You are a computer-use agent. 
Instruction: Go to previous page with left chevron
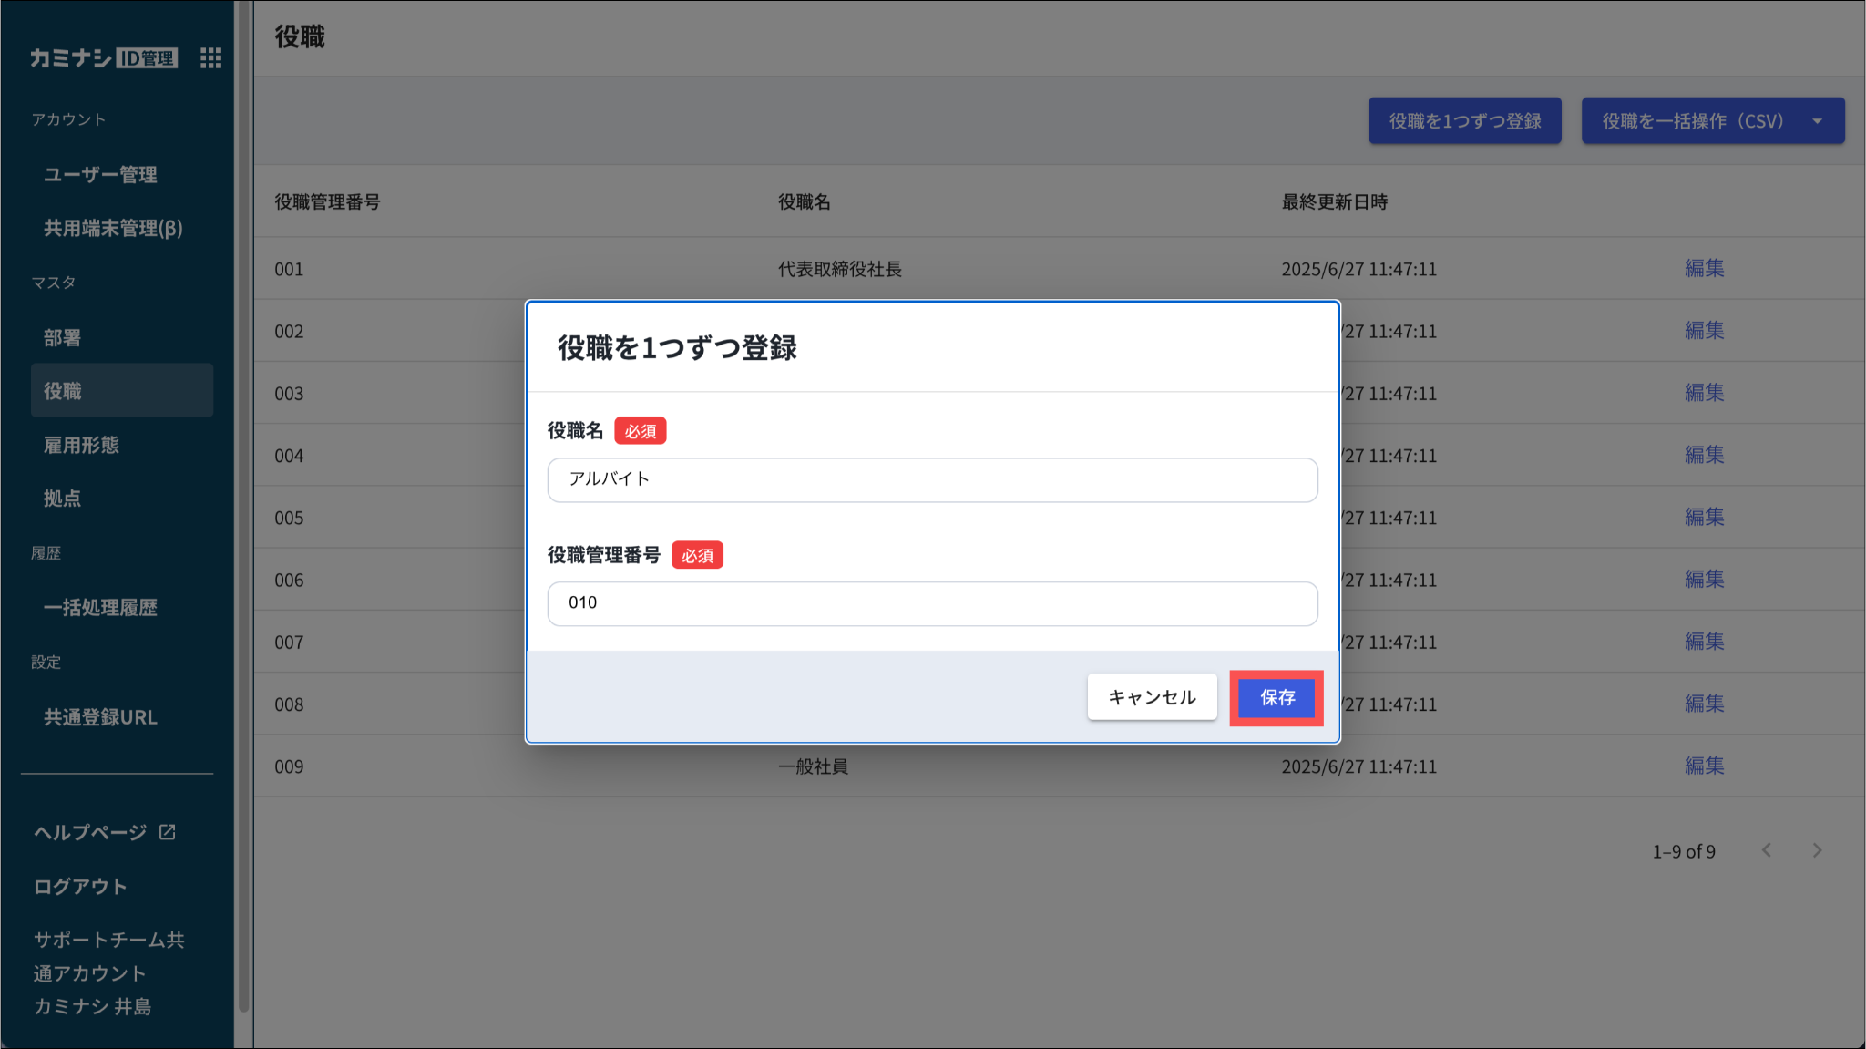[x=1767, y=850]
